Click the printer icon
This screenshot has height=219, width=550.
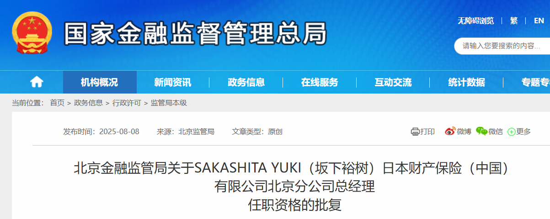[x=415, y=132]
